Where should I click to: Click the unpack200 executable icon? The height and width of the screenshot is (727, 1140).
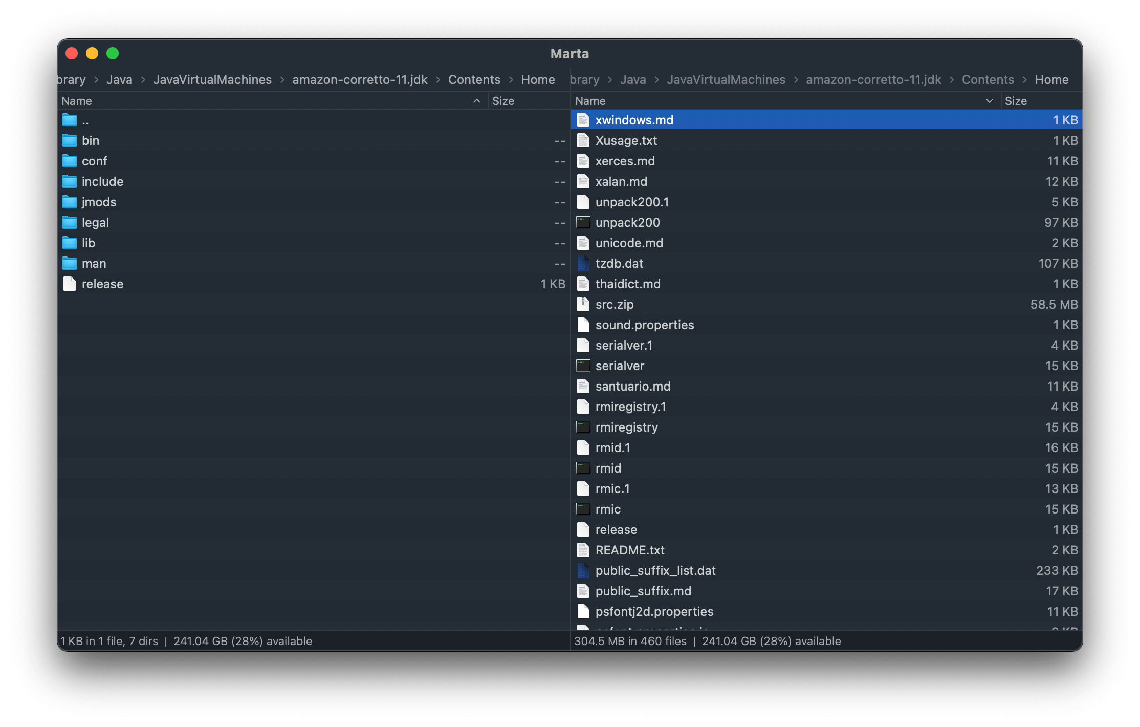(x=583, y=223)
